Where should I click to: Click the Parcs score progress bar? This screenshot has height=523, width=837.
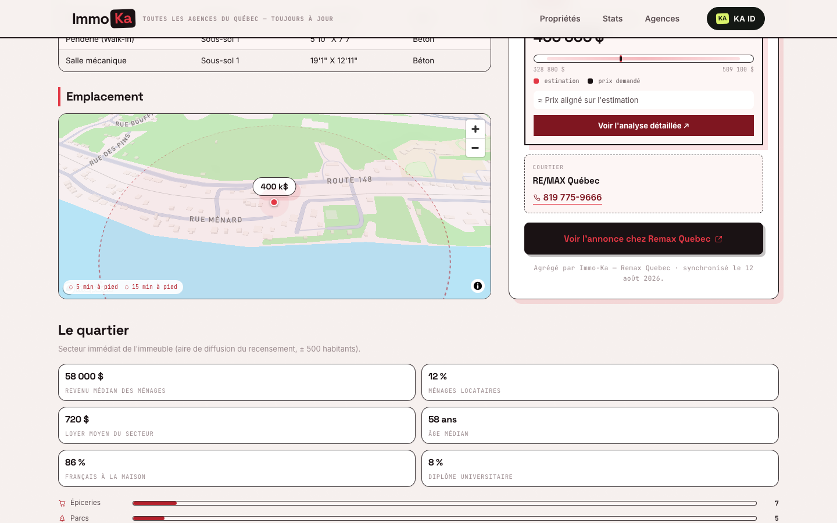pyautogui.click(x=445, y=518)
